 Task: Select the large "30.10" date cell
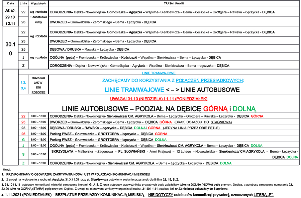(11, 49)
